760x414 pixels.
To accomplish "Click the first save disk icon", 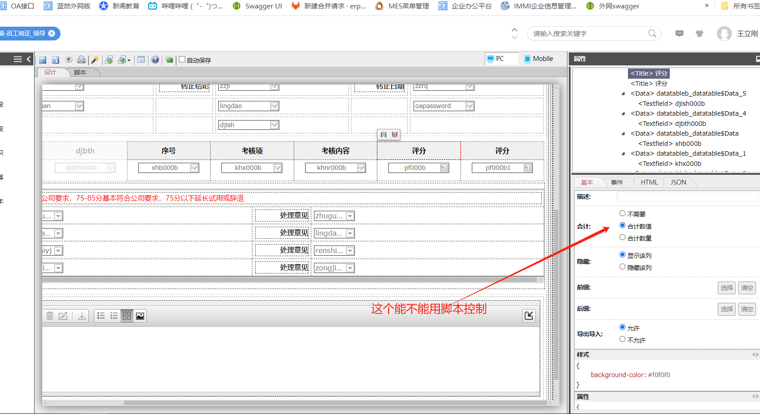I will pyautogui.click(x=43, y=60).
